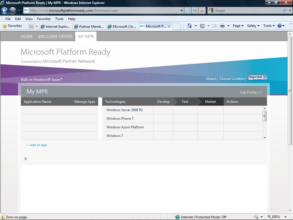Switch to the Partner Memb... browser tab
Image resolution: width=293 pixels, height=220 pixels.
[89, 27]
